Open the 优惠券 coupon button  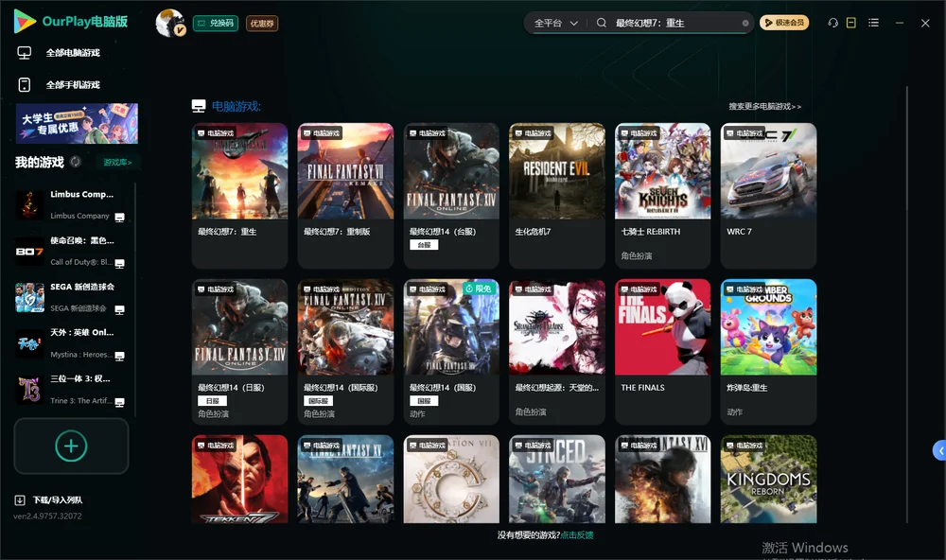[x=262, y=23]
